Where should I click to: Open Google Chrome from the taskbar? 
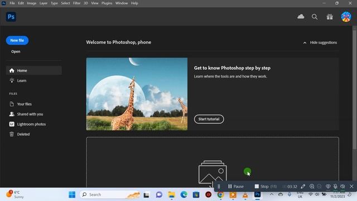pyautogui.click(x=220, y=195)
